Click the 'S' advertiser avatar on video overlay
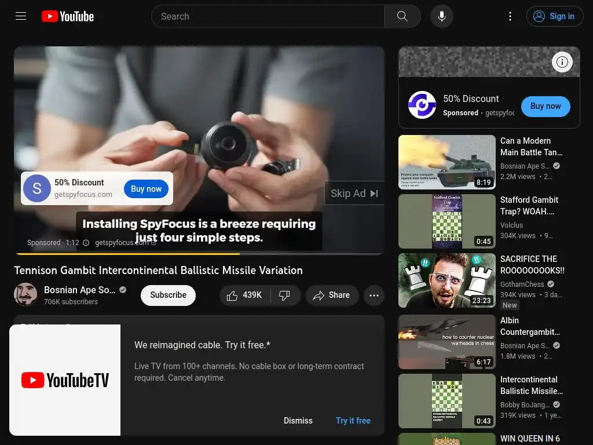Screen dimensions: 593x445 click(36, 188)
